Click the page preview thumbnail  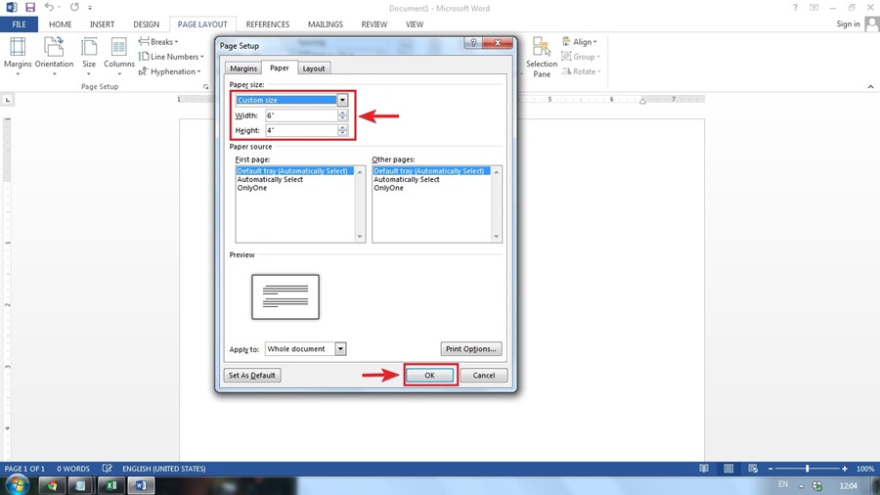286,296
